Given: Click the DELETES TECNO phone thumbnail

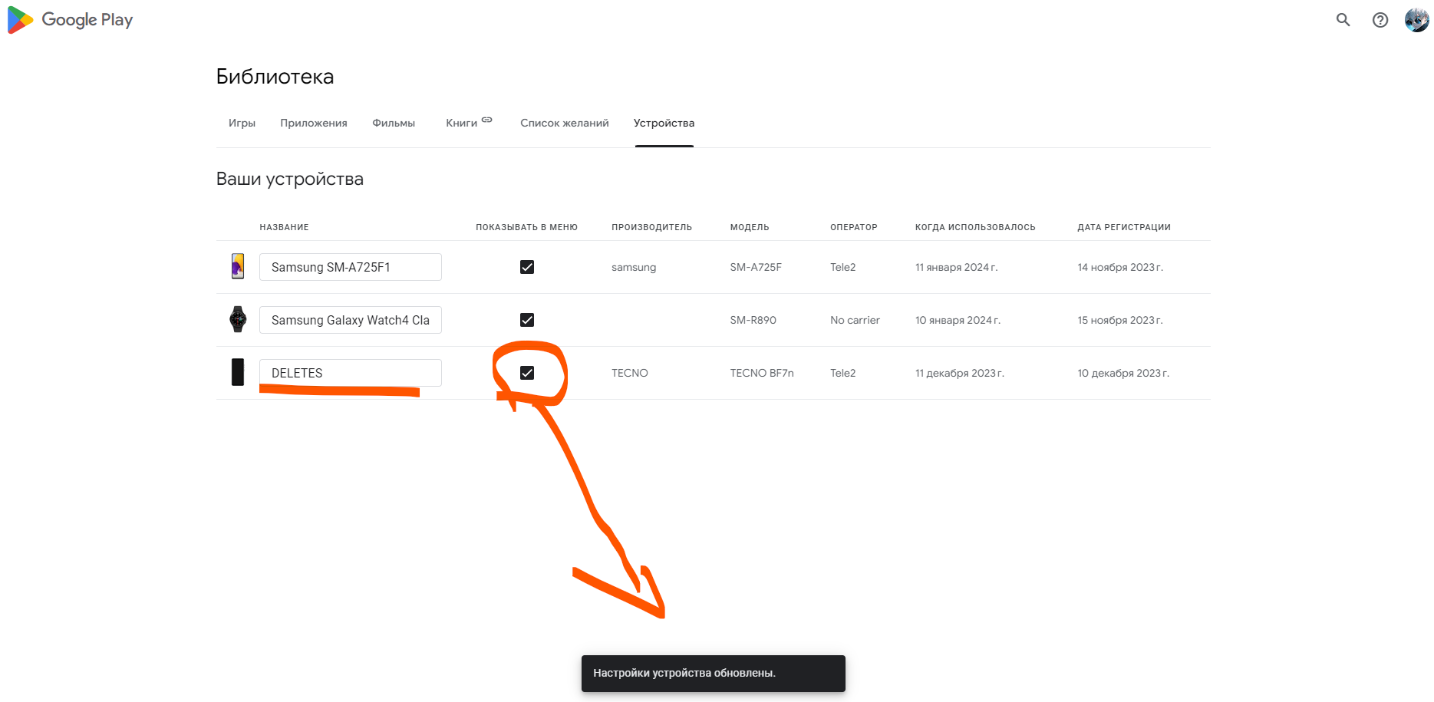Looking at the screenshot, I should (238, 372).
